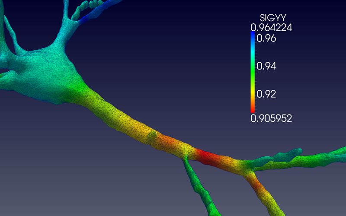
Task: Click the 0.92 legend tick label
Action: 266,94
